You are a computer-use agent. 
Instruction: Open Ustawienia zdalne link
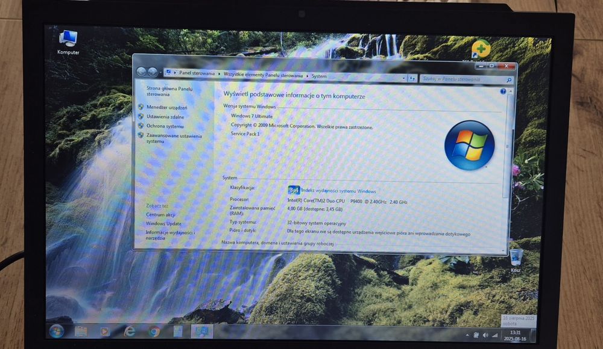[x=165, y=117]
